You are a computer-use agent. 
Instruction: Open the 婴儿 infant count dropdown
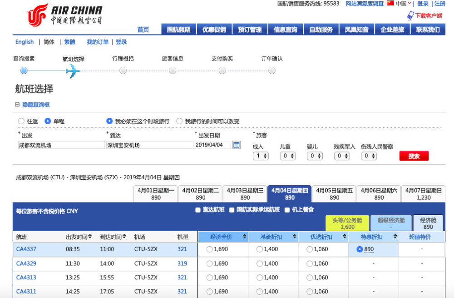pyautogui.click(x=315, y=156)
